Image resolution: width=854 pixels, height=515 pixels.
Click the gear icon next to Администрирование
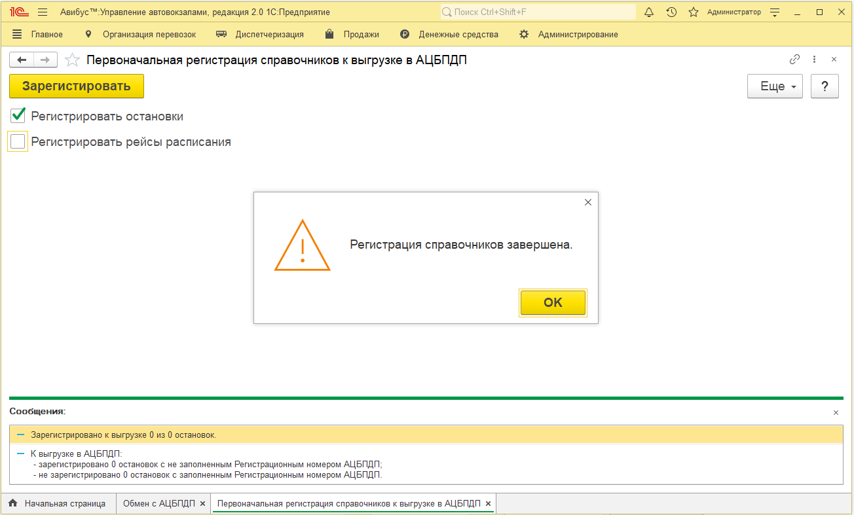click(524, 34)
